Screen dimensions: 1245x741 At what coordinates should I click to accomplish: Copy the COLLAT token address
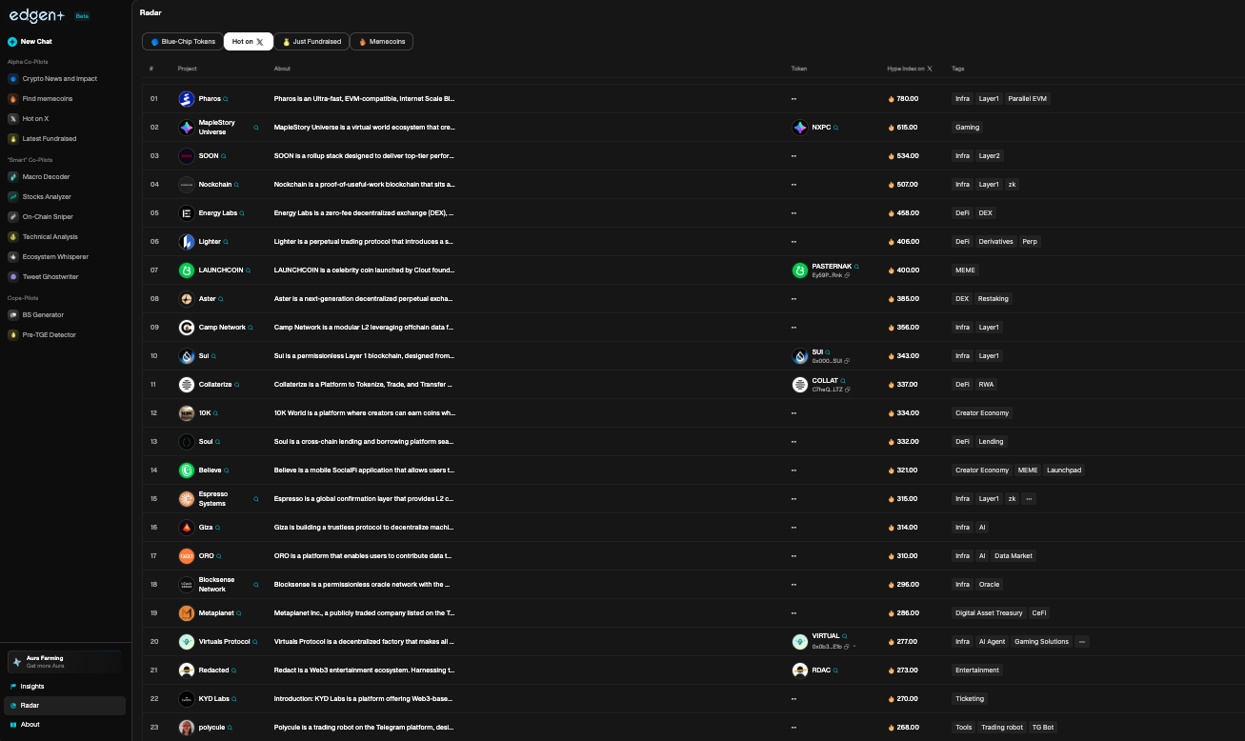point(847,390)
